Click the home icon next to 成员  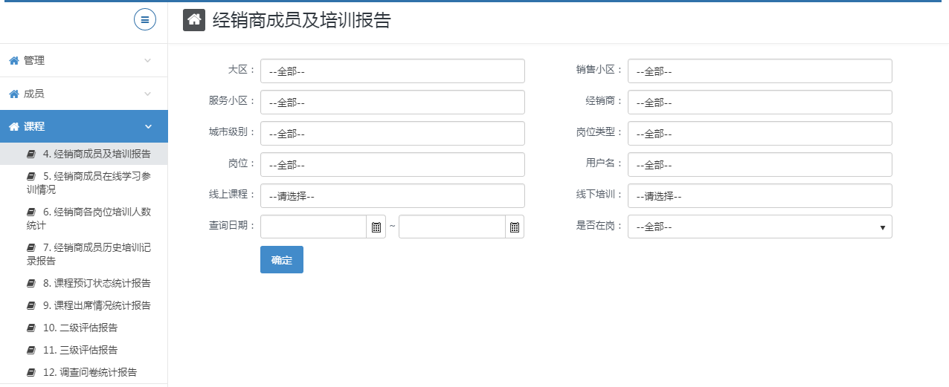13,94
